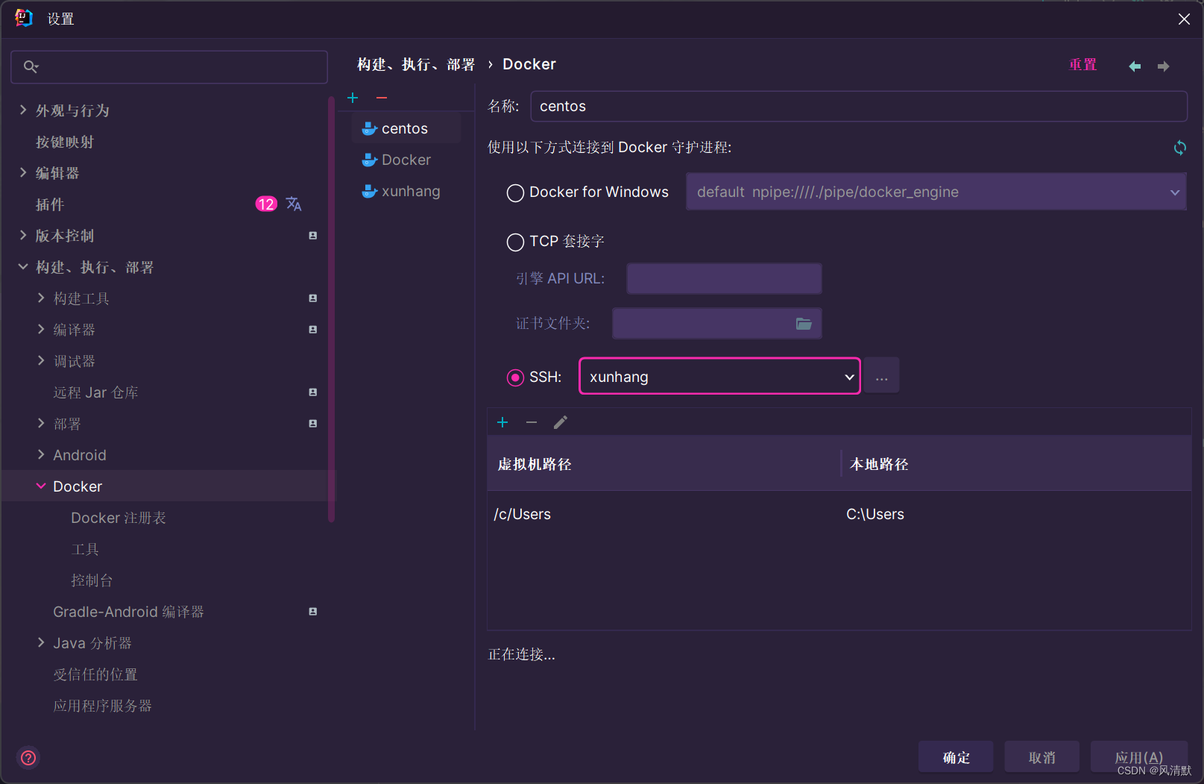This screenshot has width=1204, height=784.
Task: Switch to 控制台 settings page
Action: [x=92, y=580]
